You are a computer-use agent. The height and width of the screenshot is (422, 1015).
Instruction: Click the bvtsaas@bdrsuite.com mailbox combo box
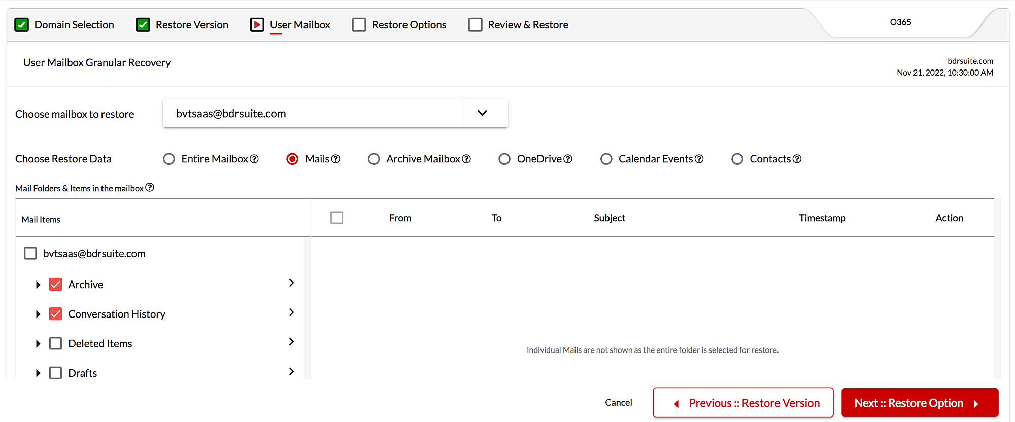335,113
